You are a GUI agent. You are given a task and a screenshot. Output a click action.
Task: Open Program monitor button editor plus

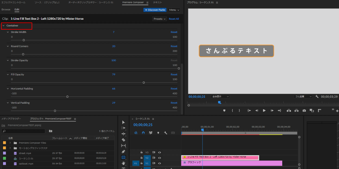337,111
